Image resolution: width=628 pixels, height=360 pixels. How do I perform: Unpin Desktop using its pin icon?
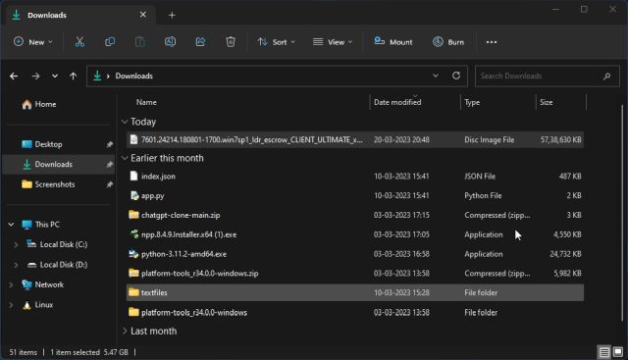click(109, 144)
